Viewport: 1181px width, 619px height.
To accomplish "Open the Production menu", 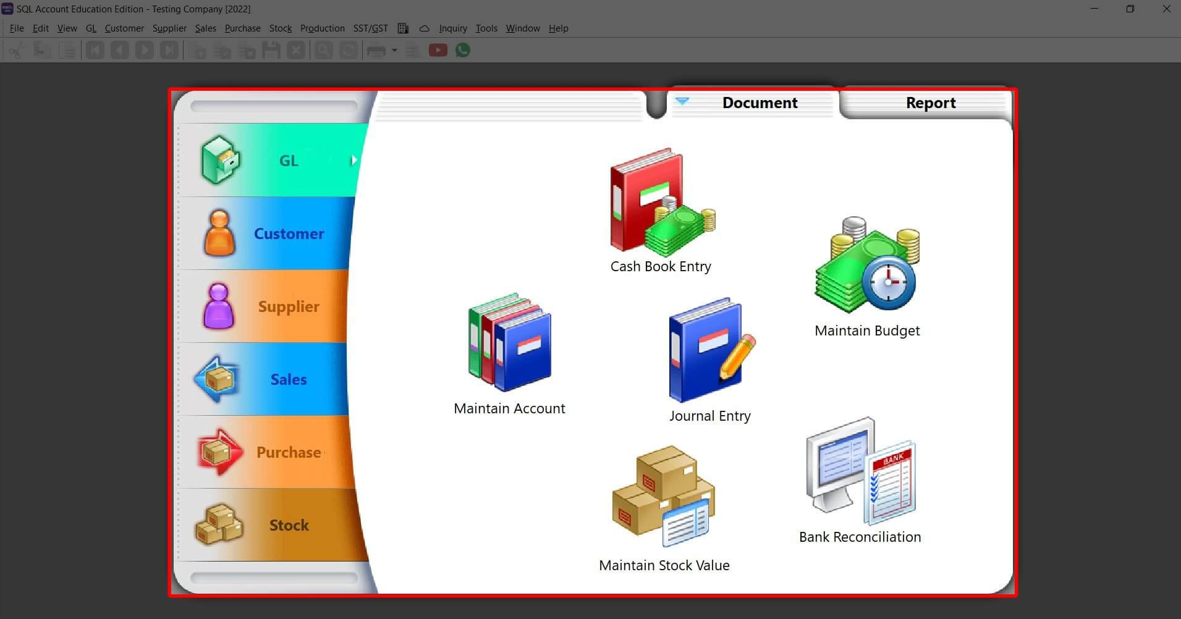I will (x=323, y=28).
